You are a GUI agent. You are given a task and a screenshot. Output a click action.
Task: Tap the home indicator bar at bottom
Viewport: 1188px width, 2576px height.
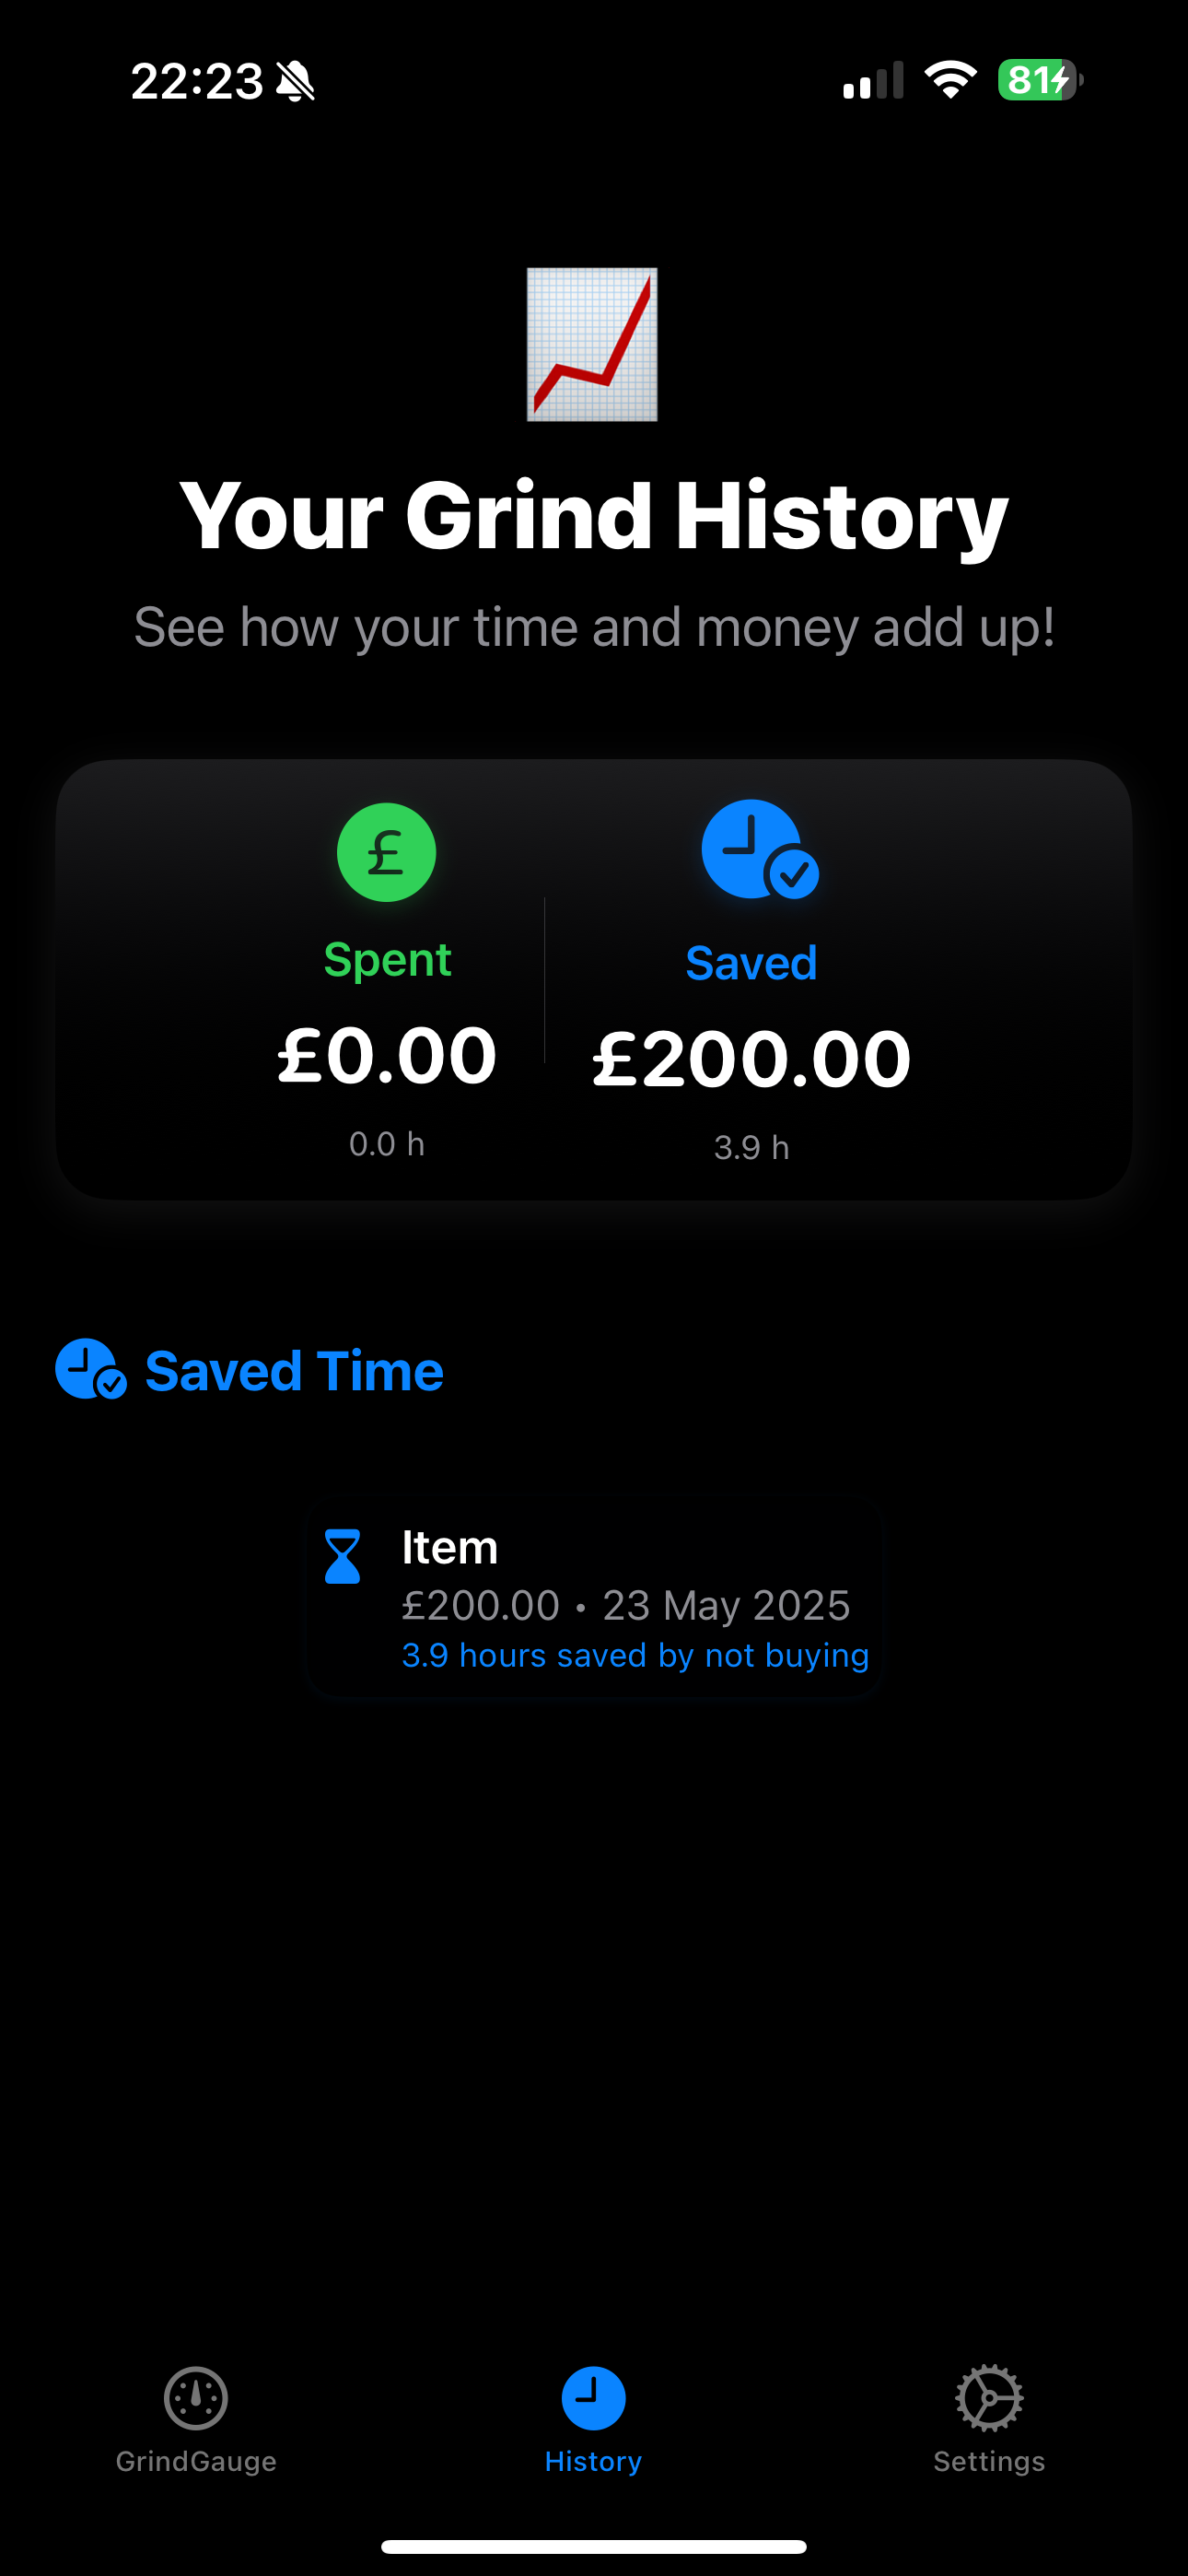(x=594, y=2546)
